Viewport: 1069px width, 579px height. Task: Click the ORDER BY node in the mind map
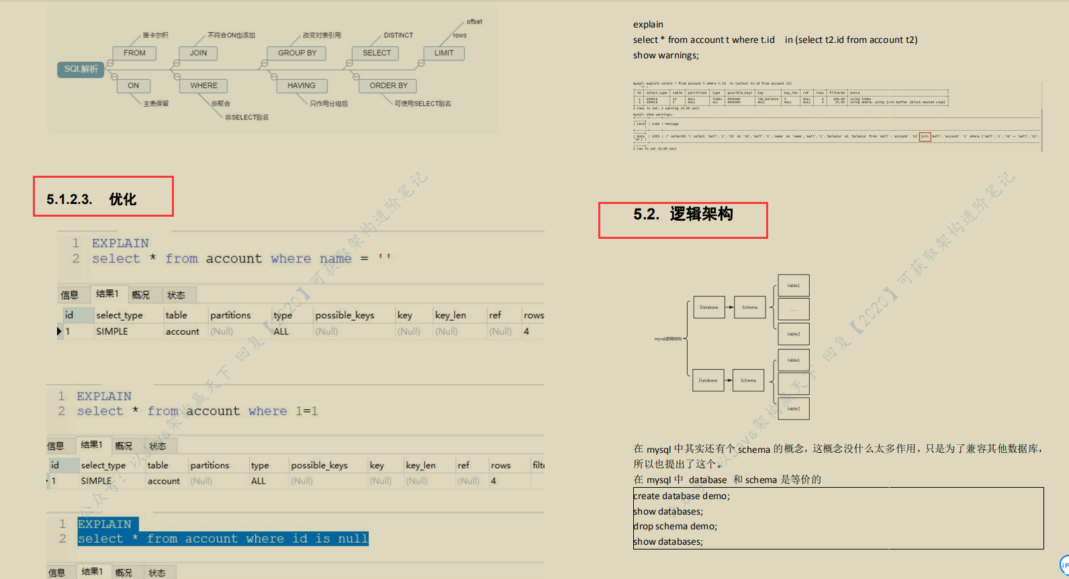click(388, 86)
